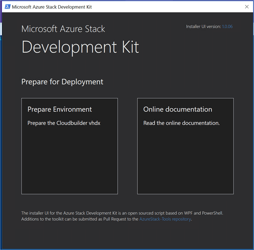Click the 'Installer UI version:' label
The image size is (254, 250).
[203, 26]
